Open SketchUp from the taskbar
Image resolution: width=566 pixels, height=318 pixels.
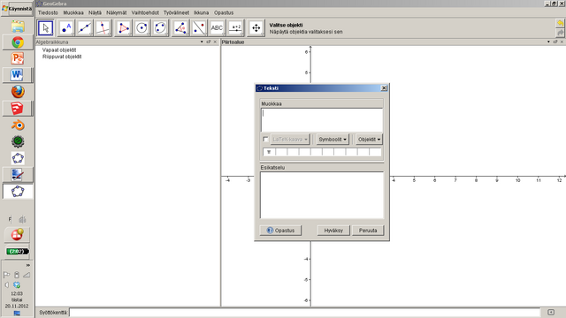tap(17, 108)
